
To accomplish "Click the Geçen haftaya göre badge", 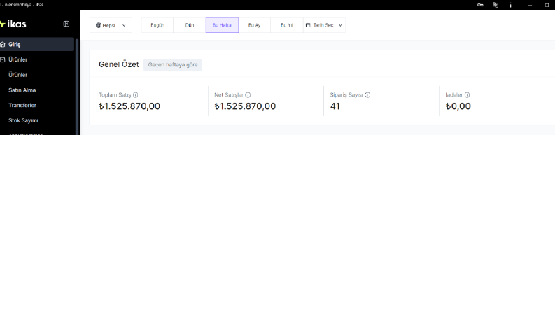I will [173, 65].
